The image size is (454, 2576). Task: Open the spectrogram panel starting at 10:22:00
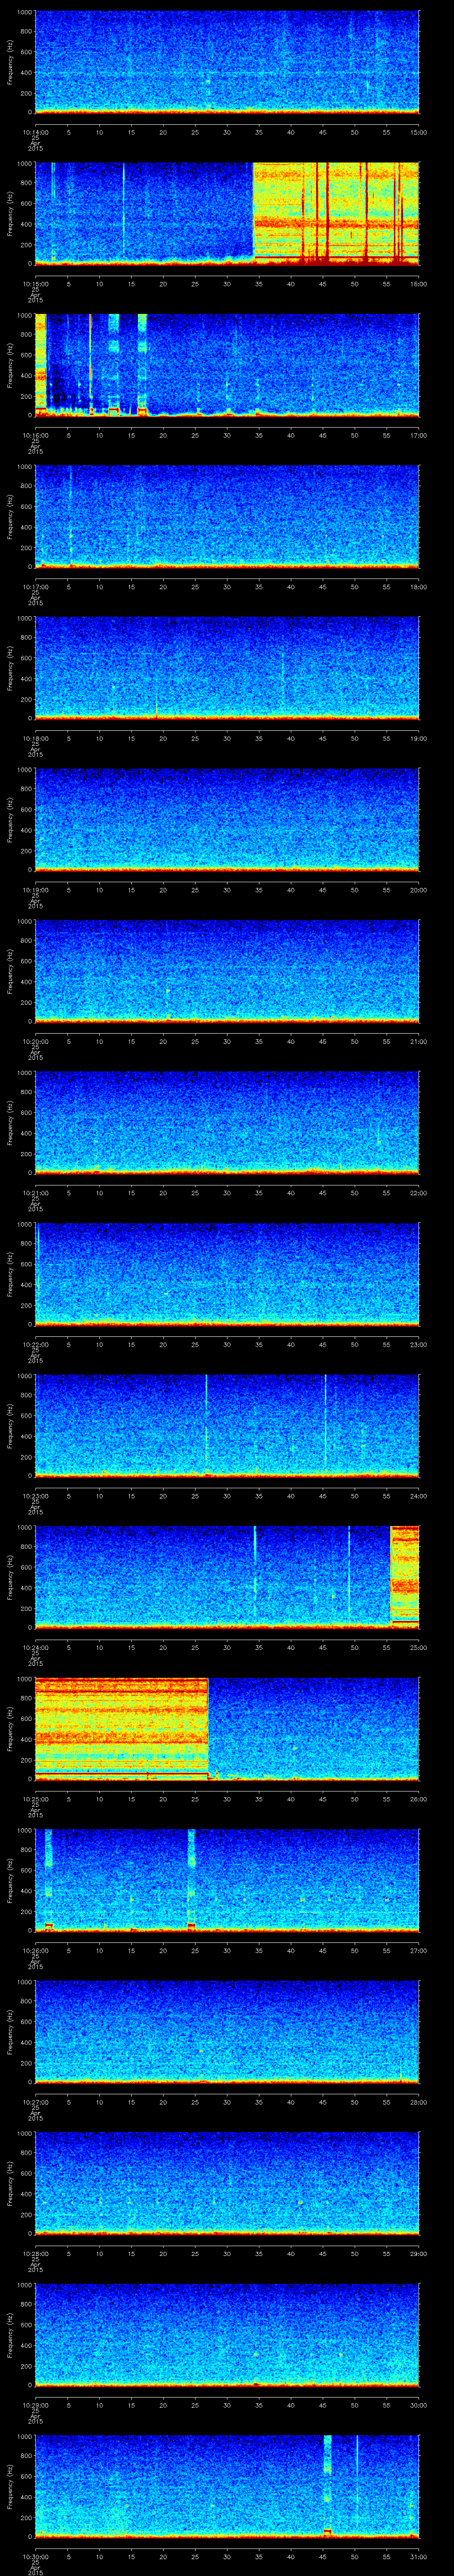pyautogui.click(x=227, y=1275)
